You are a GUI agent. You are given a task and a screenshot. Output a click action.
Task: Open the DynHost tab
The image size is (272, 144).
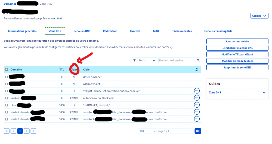135,31
